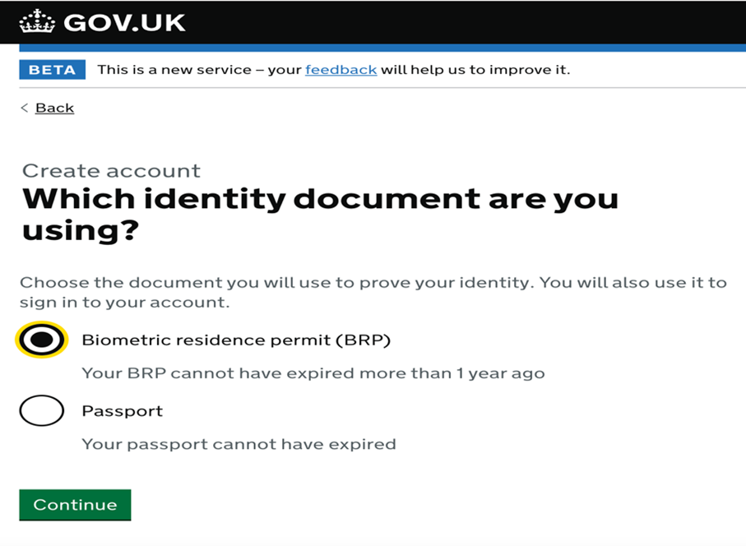Go back using the Back link
Screen dimensions: 746x546
(54, 108)
